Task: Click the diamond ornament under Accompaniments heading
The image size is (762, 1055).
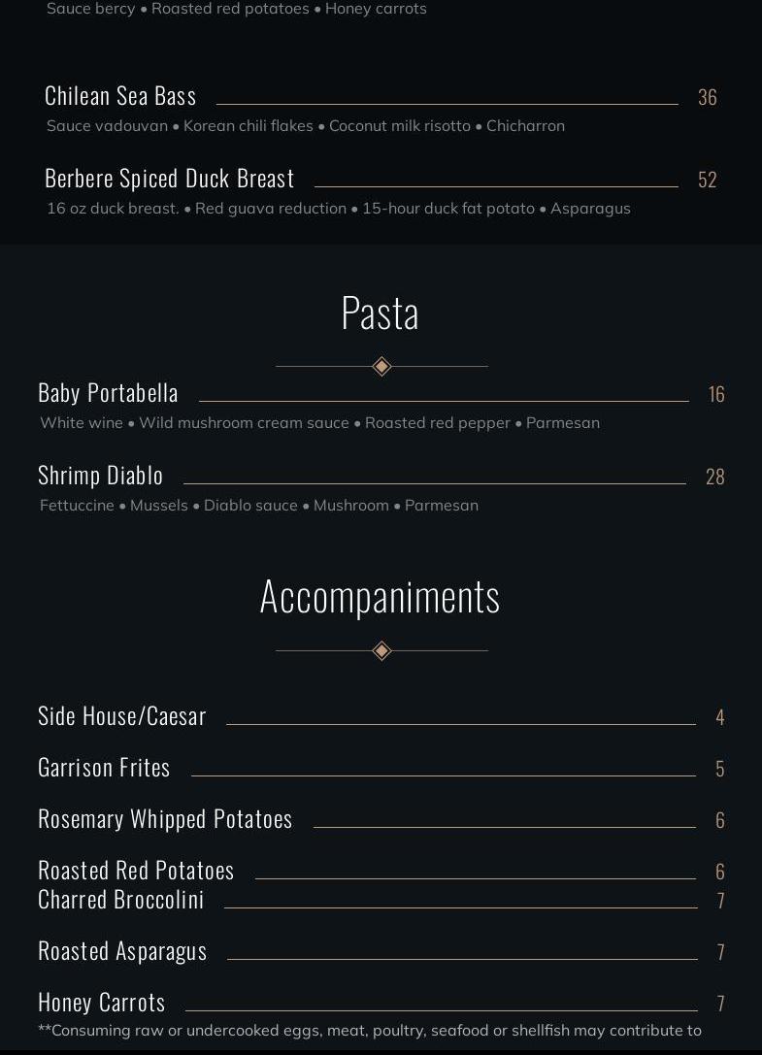Action: [381, 650]
